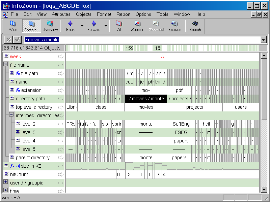This screenshot has width=270, height=202.
Task: Click the arrow icon in the level 5 row
Action: [x=61, y=149]
